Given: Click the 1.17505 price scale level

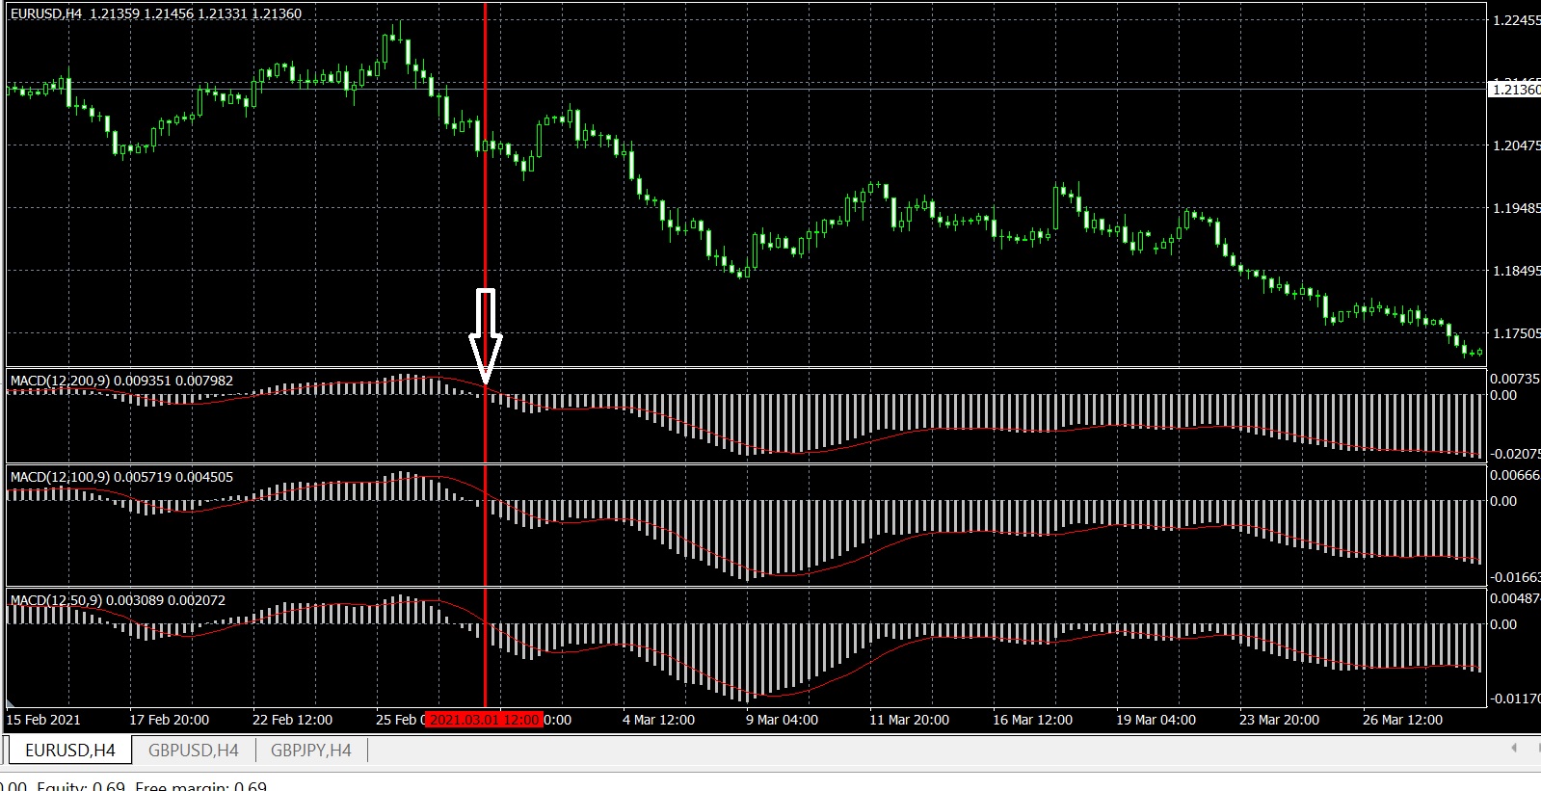Looking at the screenshot, I should coord(1516,333).
